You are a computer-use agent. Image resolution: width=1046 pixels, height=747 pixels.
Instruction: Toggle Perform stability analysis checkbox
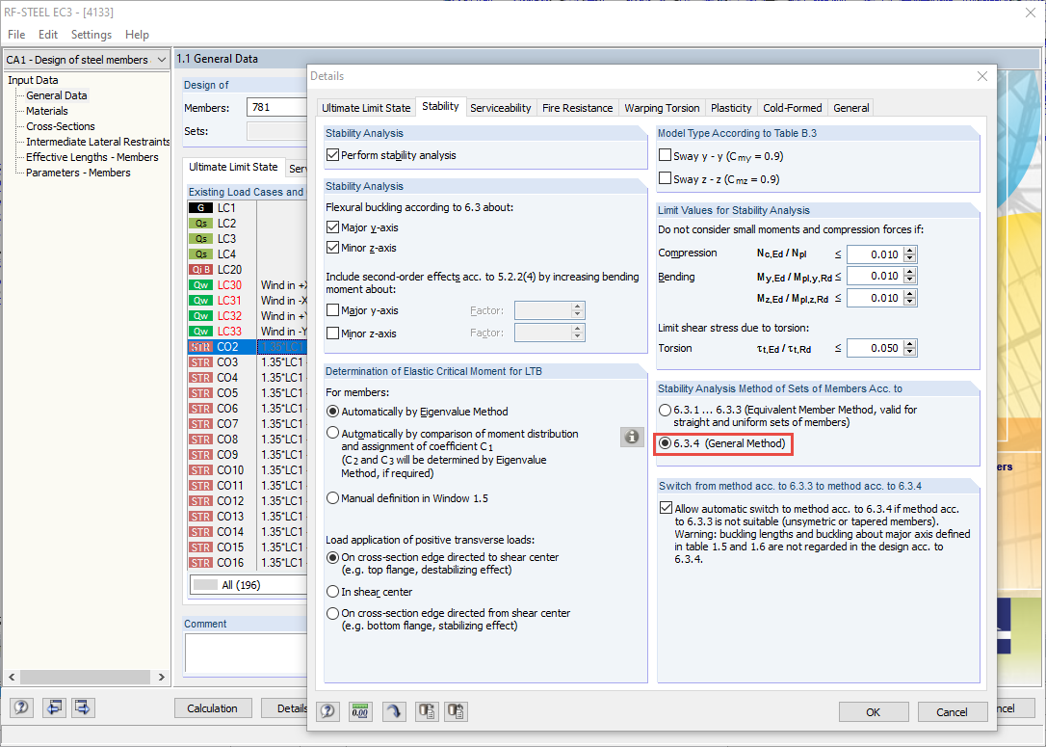[333, 155]
